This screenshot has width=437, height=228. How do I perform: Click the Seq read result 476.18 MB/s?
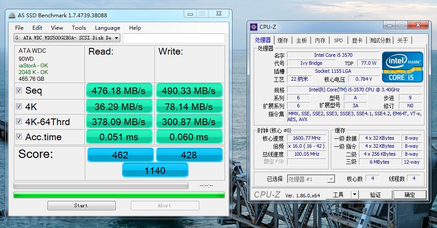(119, 90)
